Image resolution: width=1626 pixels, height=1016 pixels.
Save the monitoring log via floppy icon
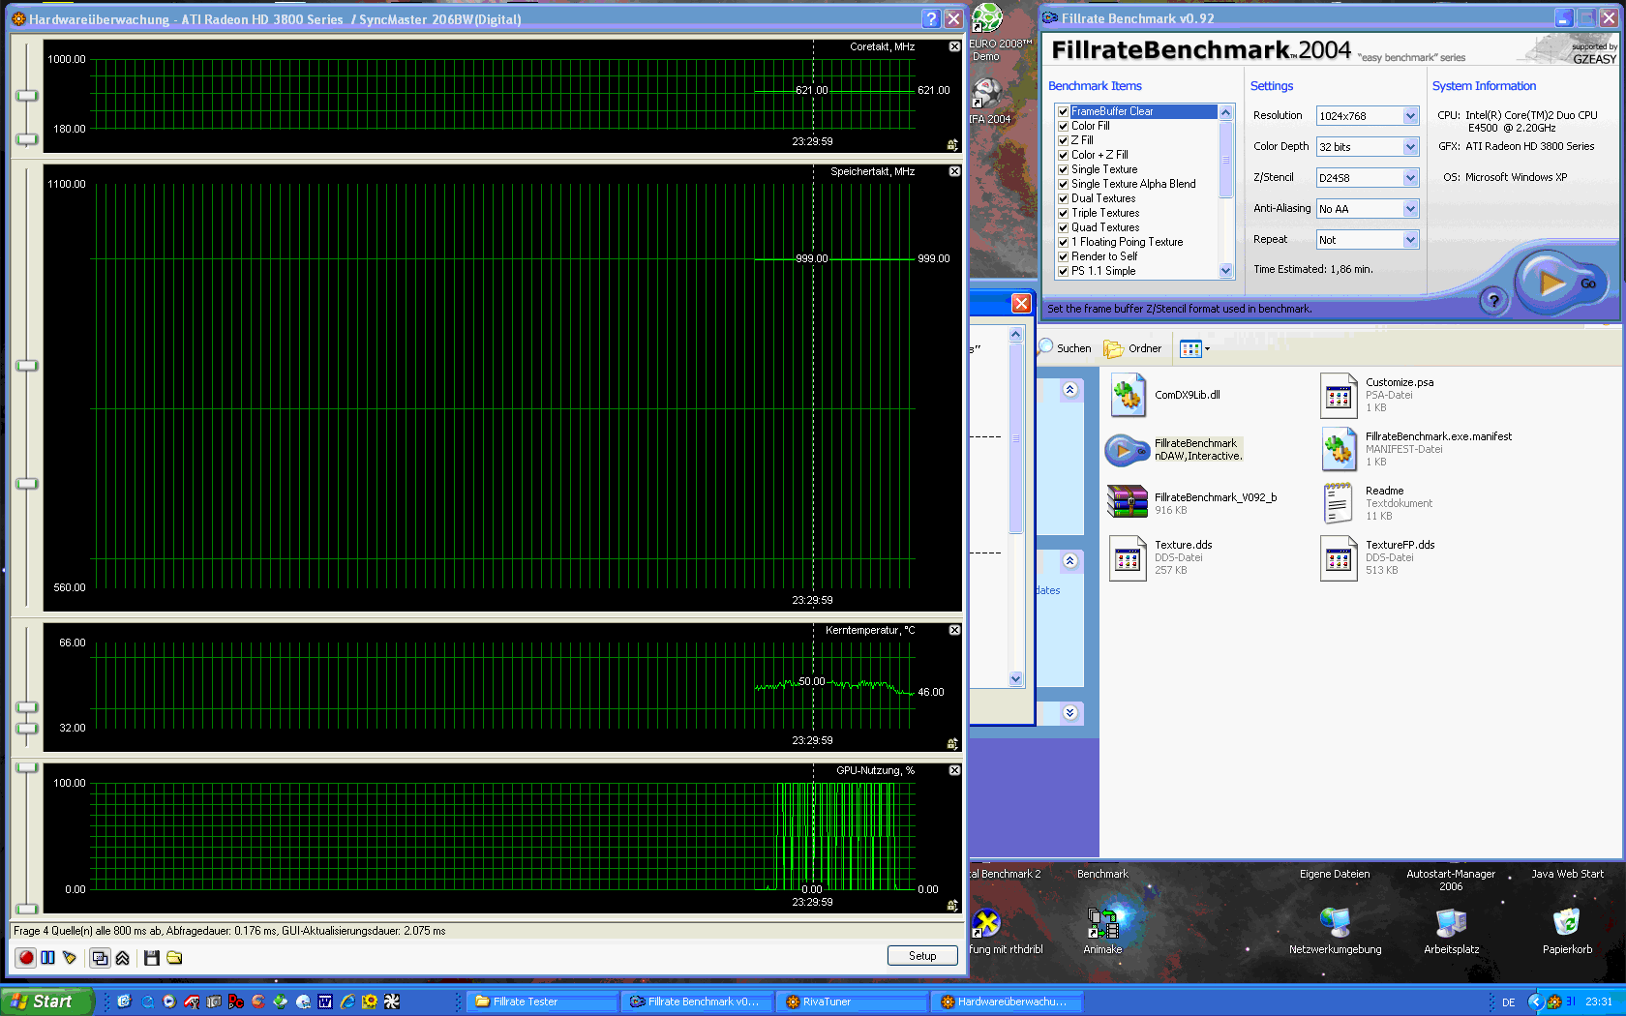click(x=151, y=958)
